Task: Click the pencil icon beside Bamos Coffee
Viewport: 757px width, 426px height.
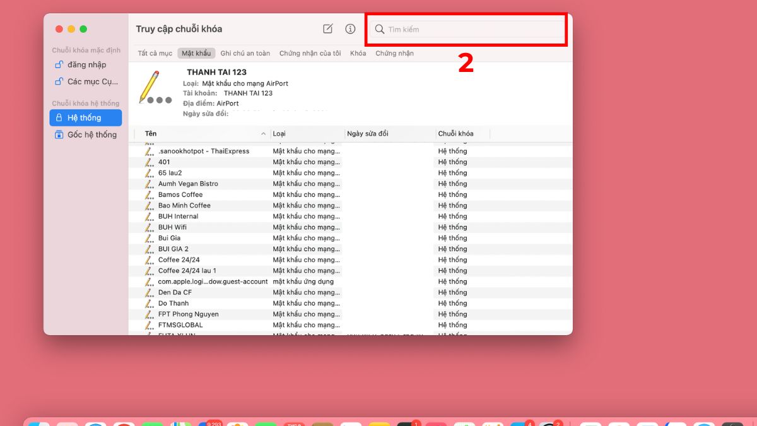Action: pos(150,194)
